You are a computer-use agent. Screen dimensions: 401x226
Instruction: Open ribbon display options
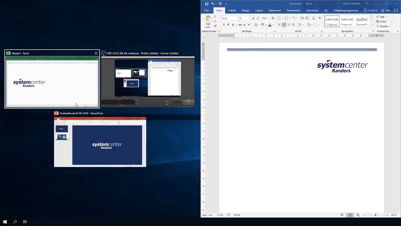tap(367, 4)
